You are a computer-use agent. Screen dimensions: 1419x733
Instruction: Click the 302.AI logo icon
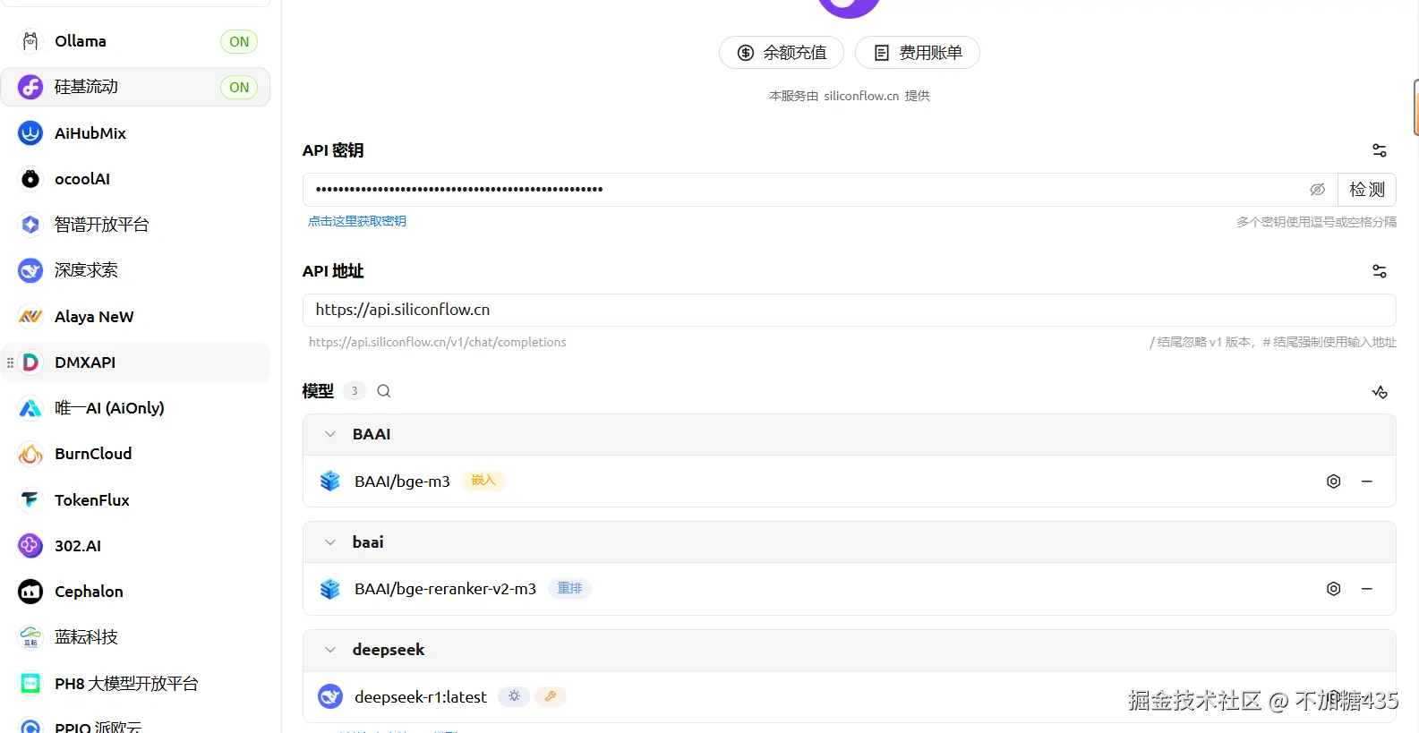(30, 546)
